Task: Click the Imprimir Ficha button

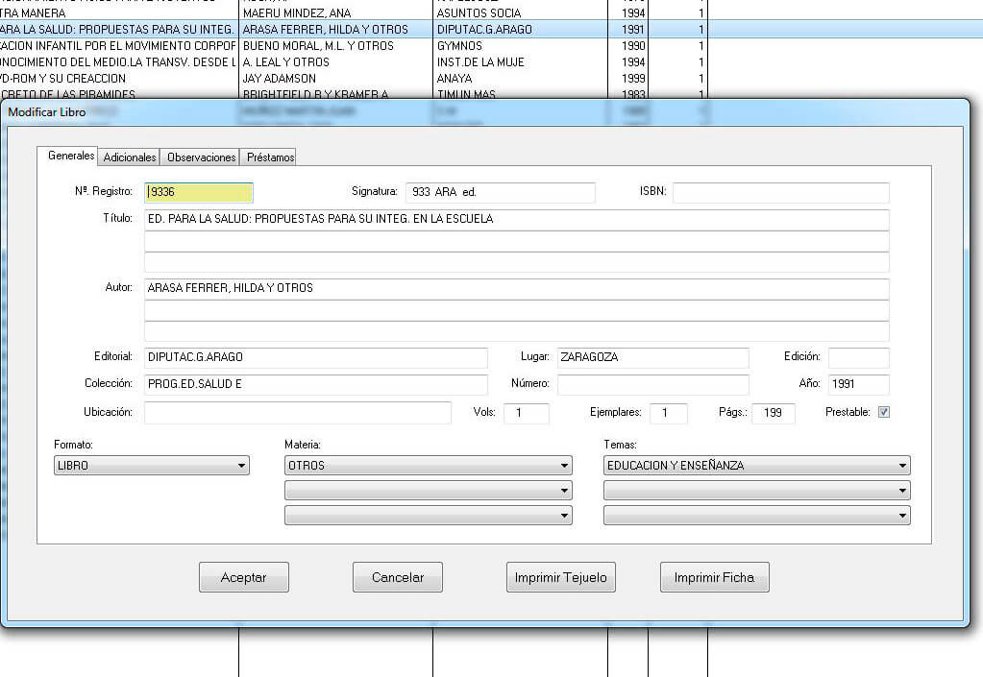Action: click(x=714, y=578)
